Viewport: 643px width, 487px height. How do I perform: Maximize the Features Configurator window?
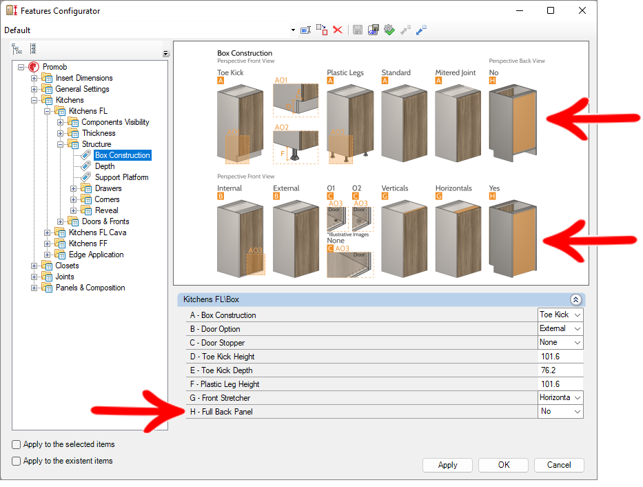coord(551,10)
